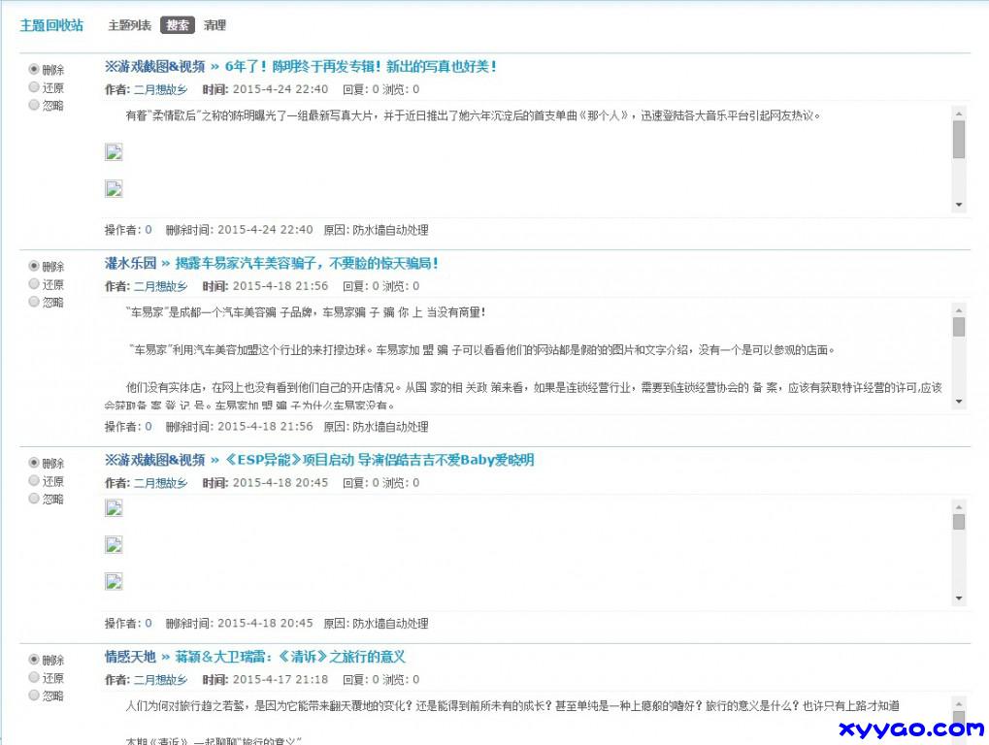Open 情感天地 forum category link
989x745 pixels.
(x=130, y=657)
